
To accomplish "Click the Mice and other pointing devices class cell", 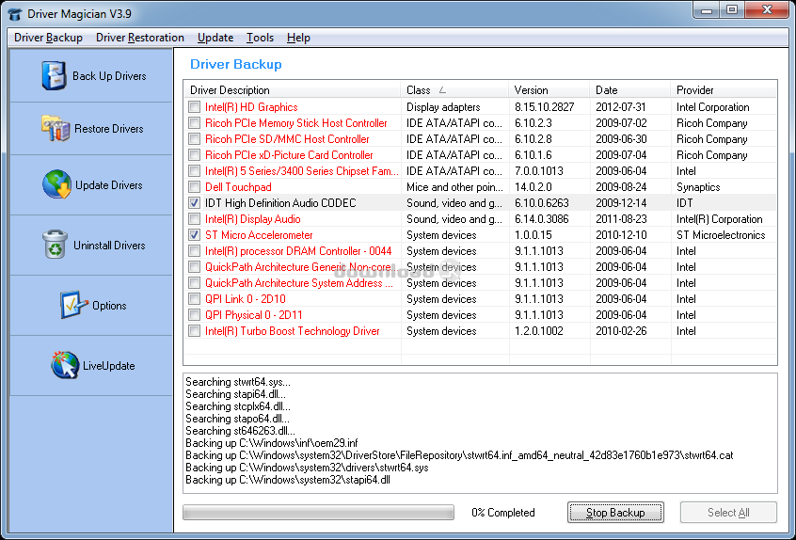I will 454,187.
